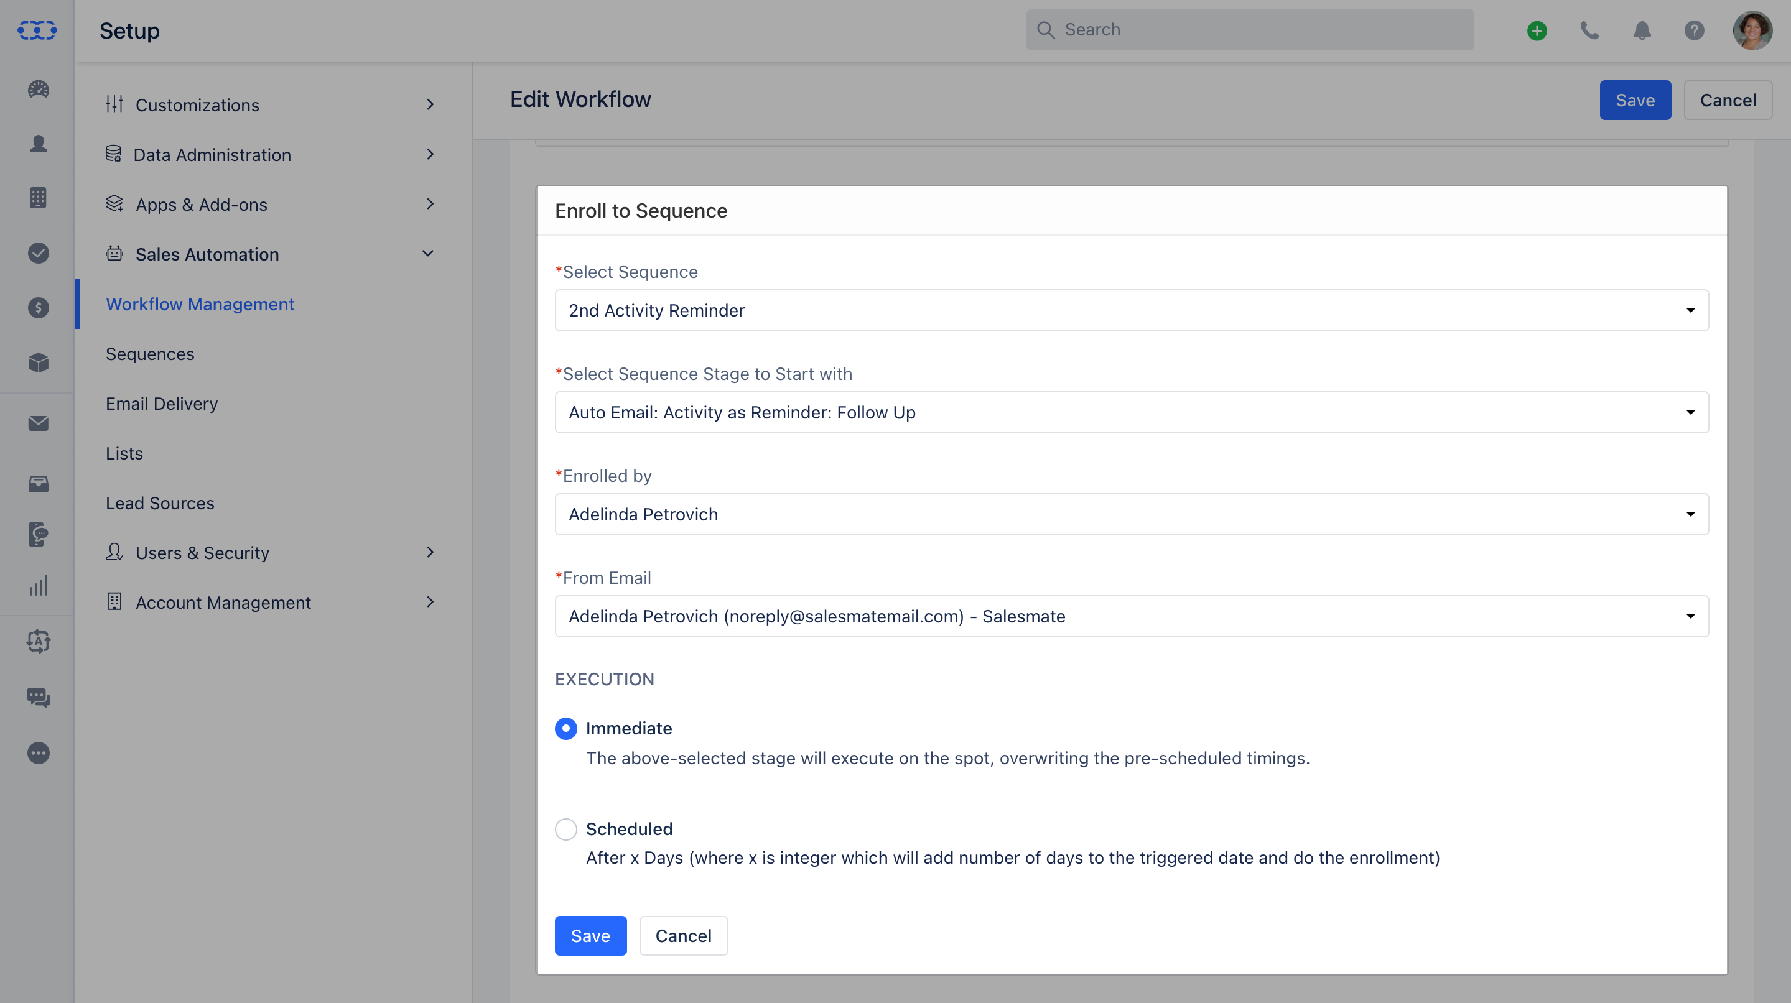Select the Scheduled execution radio button

(565, 828)
